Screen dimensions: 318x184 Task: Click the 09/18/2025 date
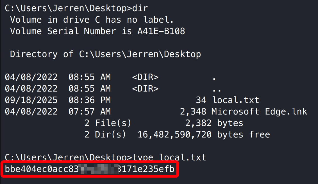31,100
